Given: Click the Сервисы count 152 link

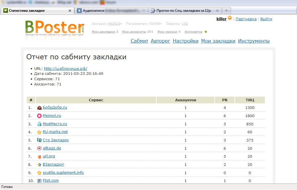Looking at the screenshot, I should click(x=185, y=23).
